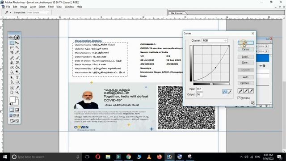Open Layers panel Fill arrow

pos(267,51)
